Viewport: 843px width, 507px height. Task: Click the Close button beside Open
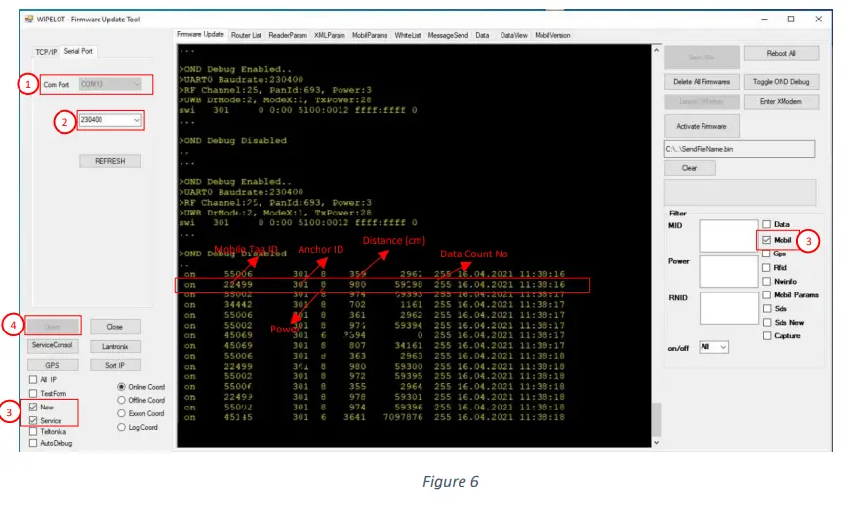(115, 327)
